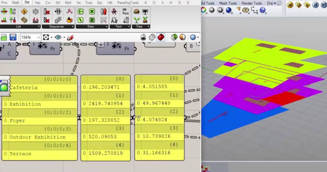Choose the Duplicate Data dice icon
Viewport: 327px width, 172px height.
pyautogui.click(x=58, y=20)
